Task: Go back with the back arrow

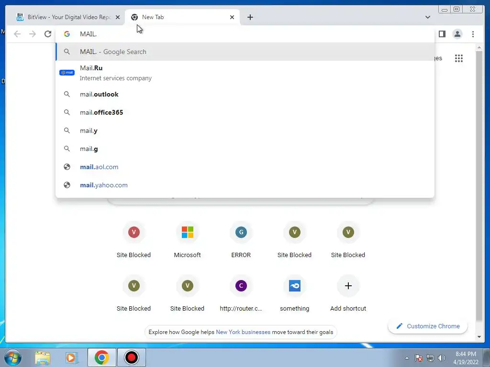Action: pyautogui.click(x=17, y=34)
